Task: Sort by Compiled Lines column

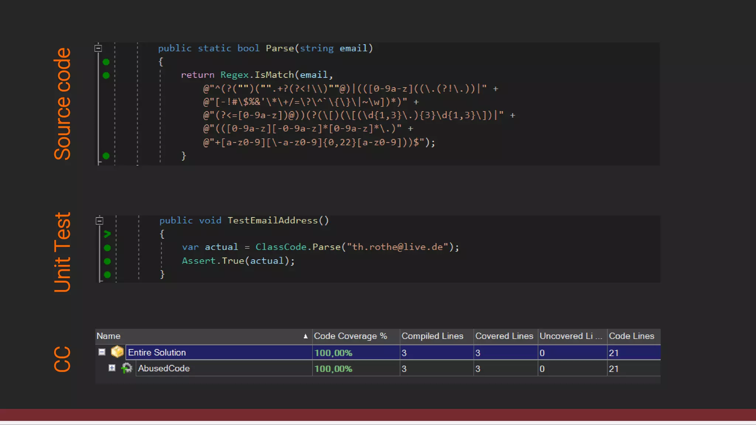Action: 437,336
